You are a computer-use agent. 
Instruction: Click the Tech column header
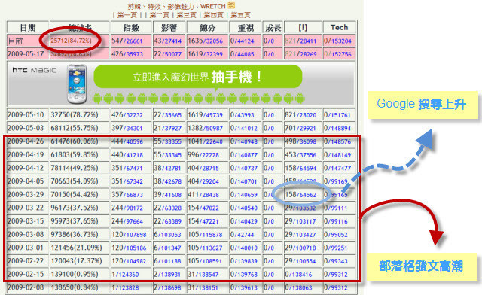(x=340, y=27)
